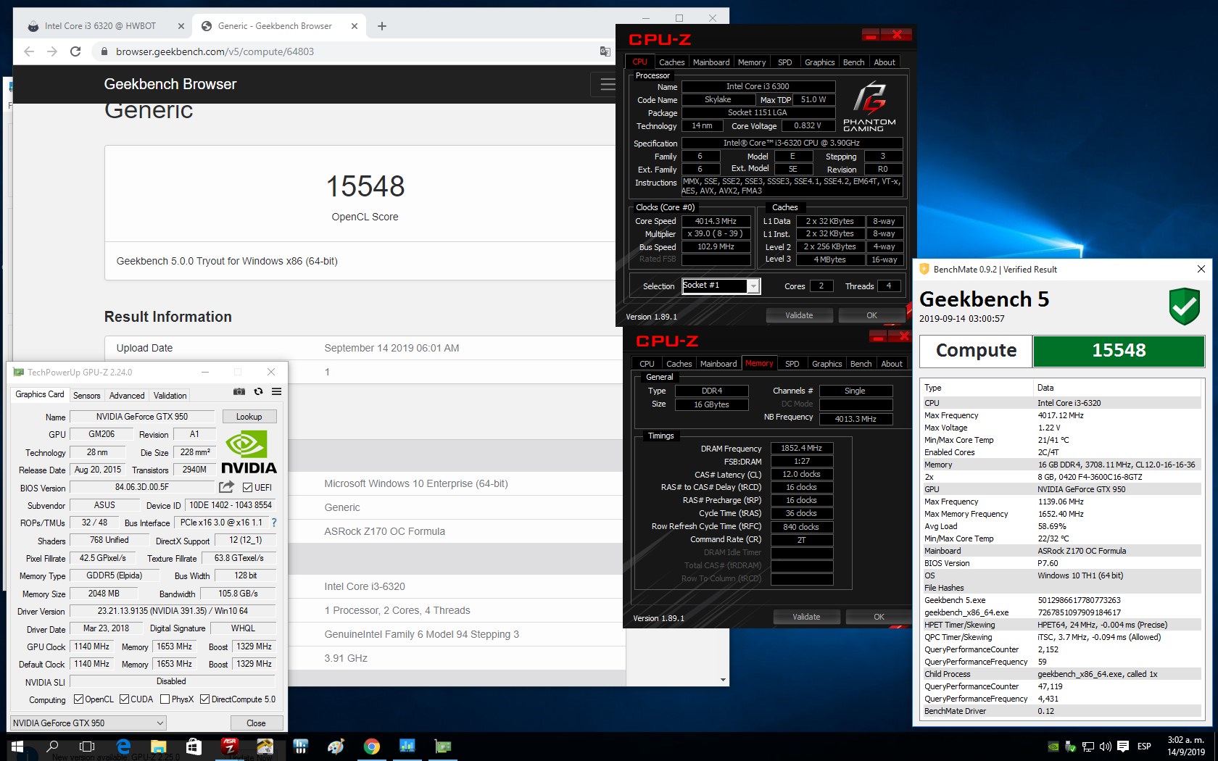This screenshot has height=761, width=1218.
Task: Click OK in the lower CPU-Z Memory window
Action: pos(879,617)
